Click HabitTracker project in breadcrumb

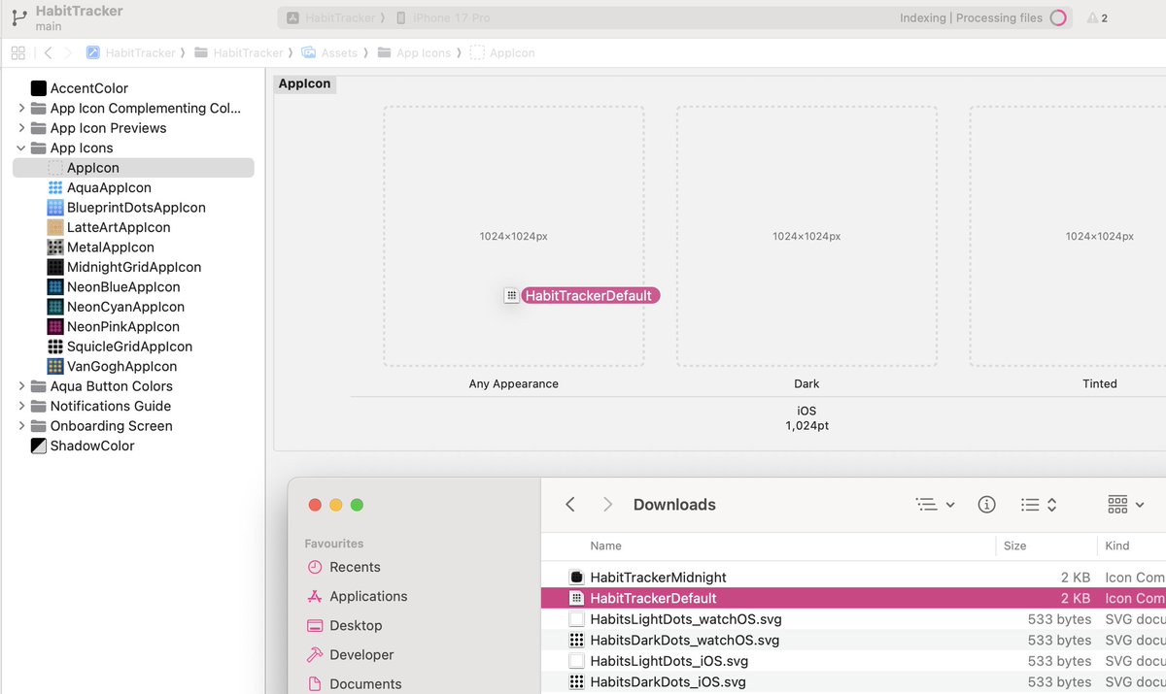click(130, 52)
